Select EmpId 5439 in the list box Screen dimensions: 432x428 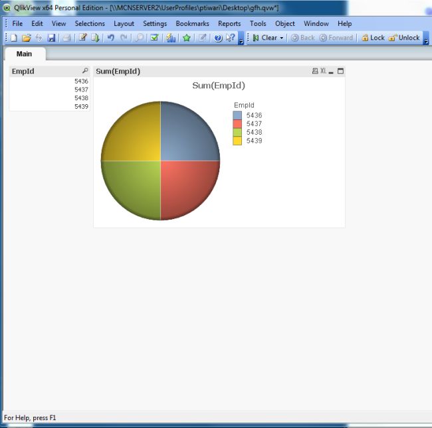50,106
